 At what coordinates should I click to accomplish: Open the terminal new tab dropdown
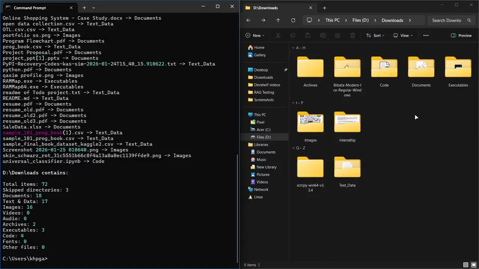[94, 8]
